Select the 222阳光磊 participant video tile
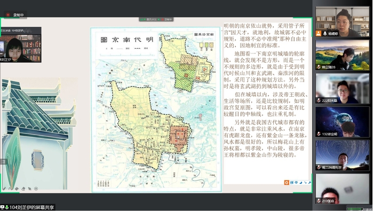 click(343, 88)
